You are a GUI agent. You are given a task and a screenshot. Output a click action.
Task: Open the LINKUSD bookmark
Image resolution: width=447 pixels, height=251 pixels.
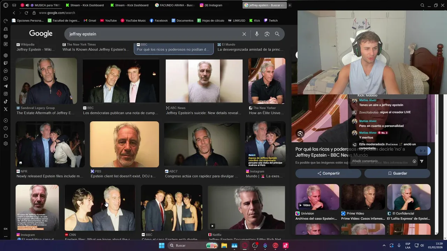[236, 21]
